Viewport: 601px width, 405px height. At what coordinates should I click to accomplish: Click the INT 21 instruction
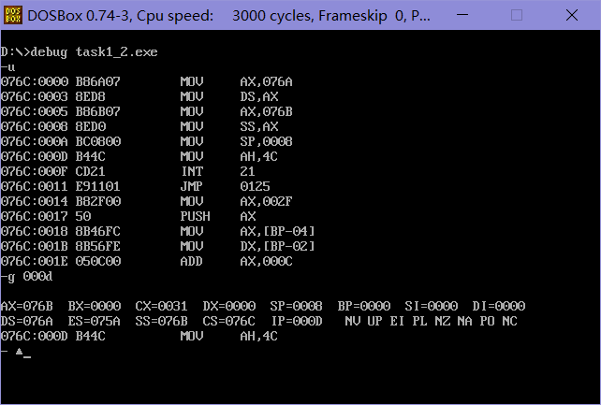pyautogui.click(x=218, y=171)
